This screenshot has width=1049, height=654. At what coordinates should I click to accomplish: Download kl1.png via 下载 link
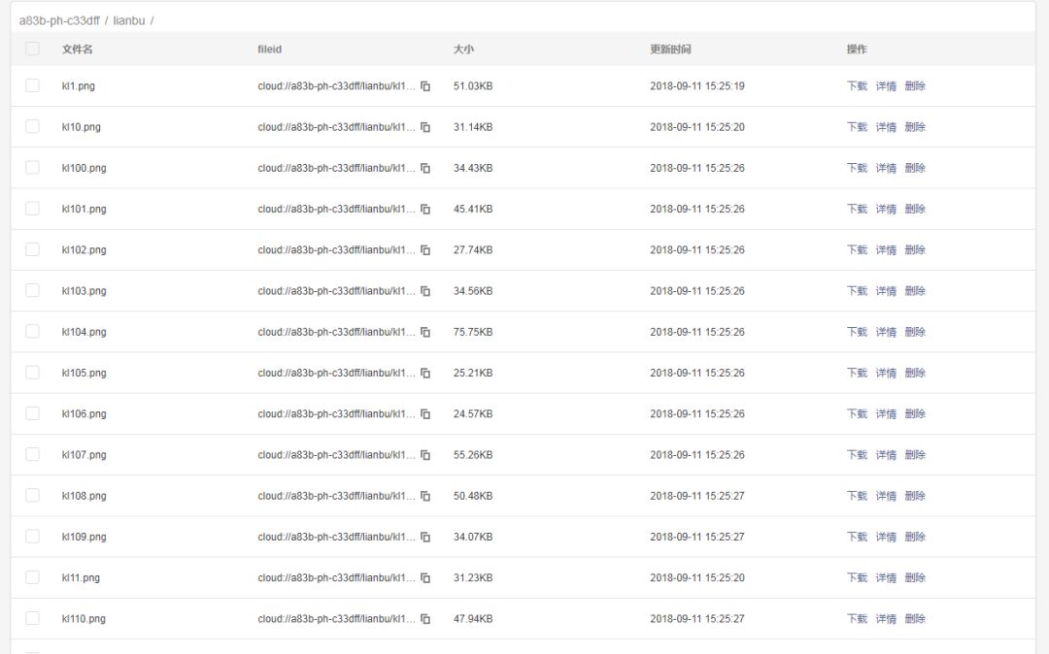coord(857,86)
